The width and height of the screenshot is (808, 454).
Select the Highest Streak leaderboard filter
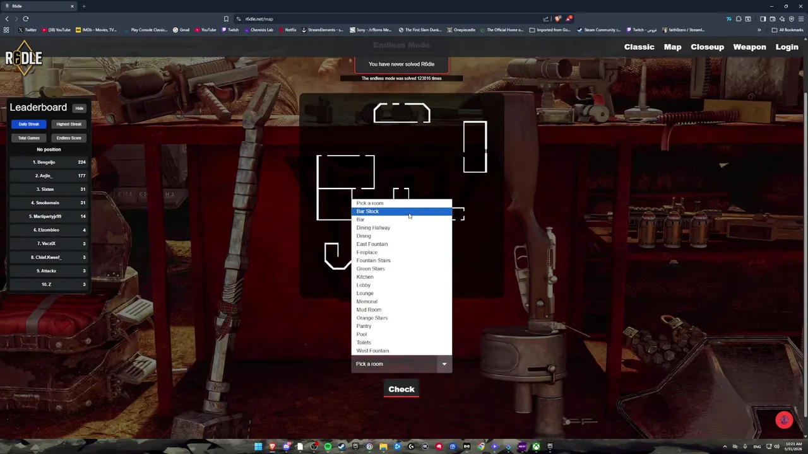[69, 124]
